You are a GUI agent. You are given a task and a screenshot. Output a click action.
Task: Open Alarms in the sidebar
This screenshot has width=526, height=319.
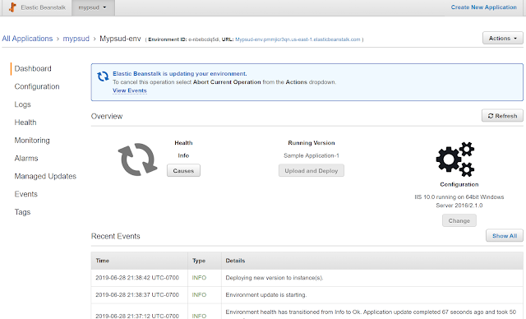pyautogui.click(x=26, y=159)
